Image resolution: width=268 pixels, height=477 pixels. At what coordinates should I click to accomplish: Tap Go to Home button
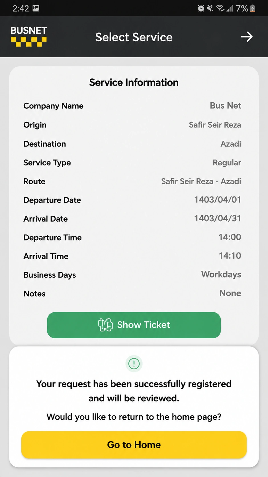click(134, 445)
